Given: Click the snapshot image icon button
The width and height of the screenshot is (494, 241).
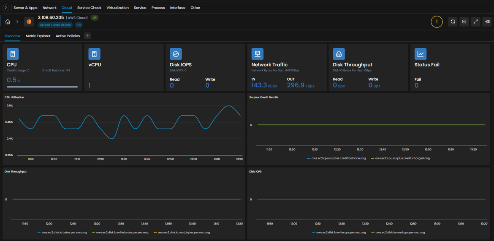Looking at the screenshot, I should (x=464, y=22).
